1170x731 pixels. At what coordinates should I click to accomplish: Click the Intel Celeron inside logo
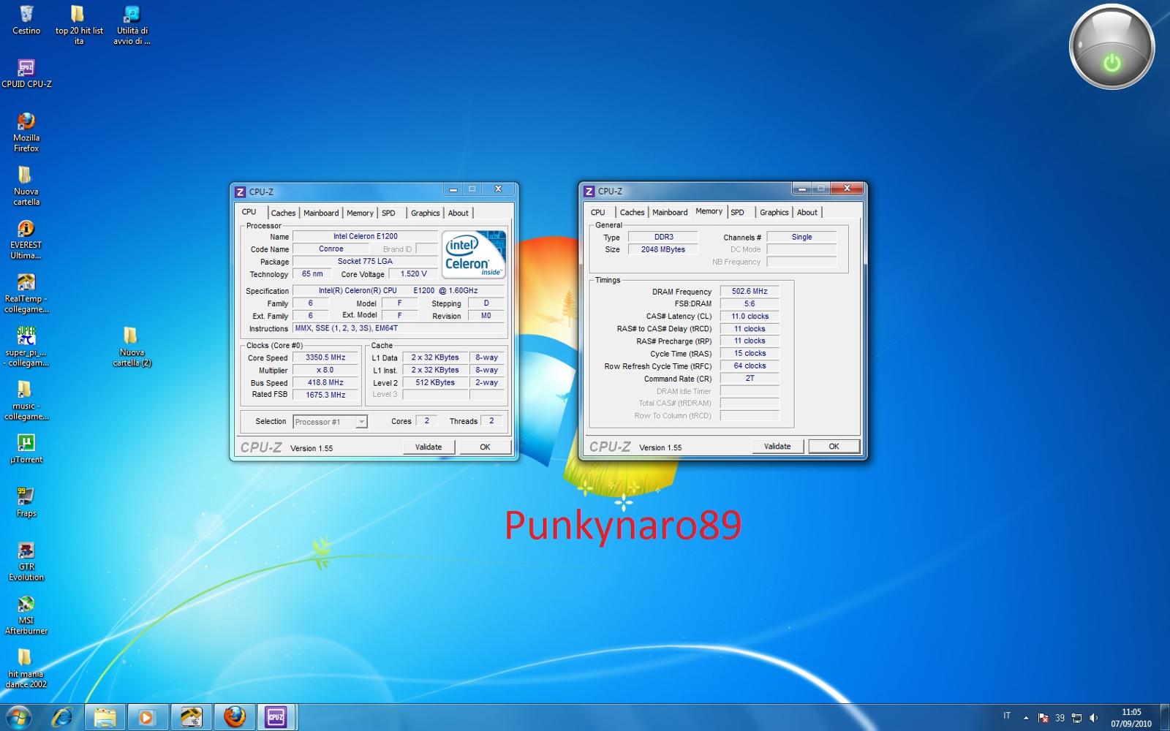(x=474, y=254)
